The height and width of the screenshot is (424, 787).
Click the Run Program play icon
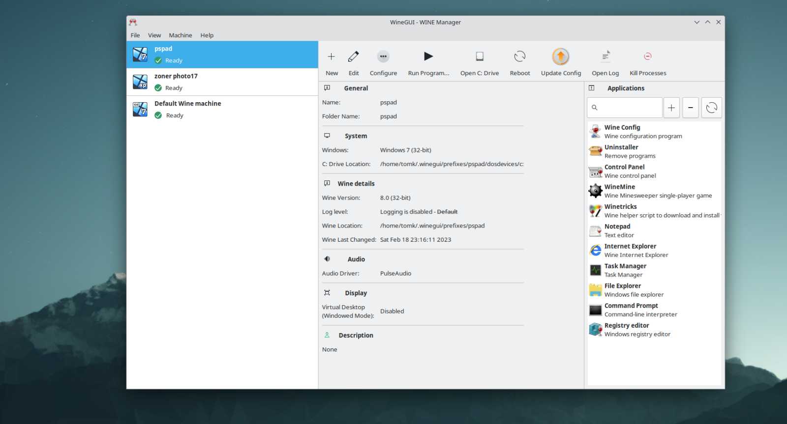428,57
